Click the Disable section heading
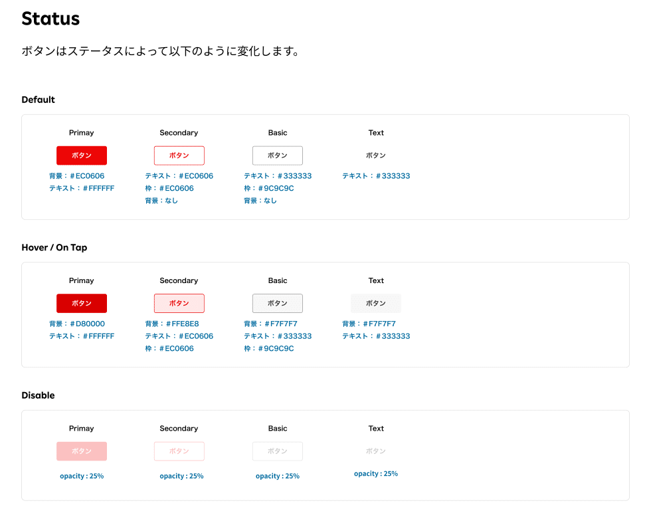Viewport: 651px width, 515px height. point(39,395)
